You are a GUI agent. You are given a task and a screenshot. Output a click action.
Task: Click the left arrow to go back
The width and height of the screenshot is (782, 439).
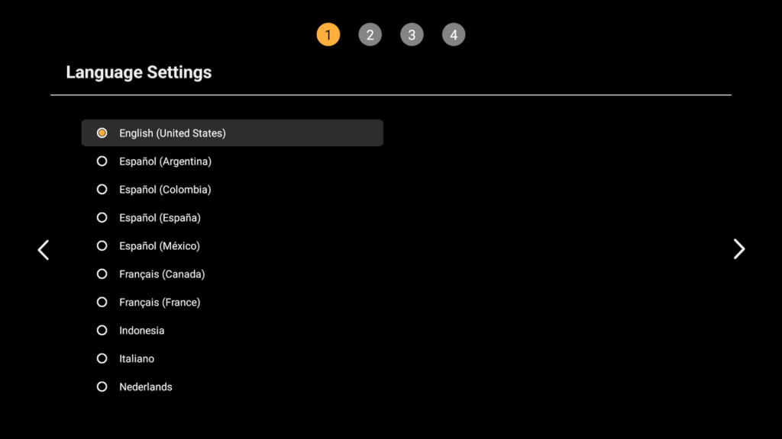point(44,249)
